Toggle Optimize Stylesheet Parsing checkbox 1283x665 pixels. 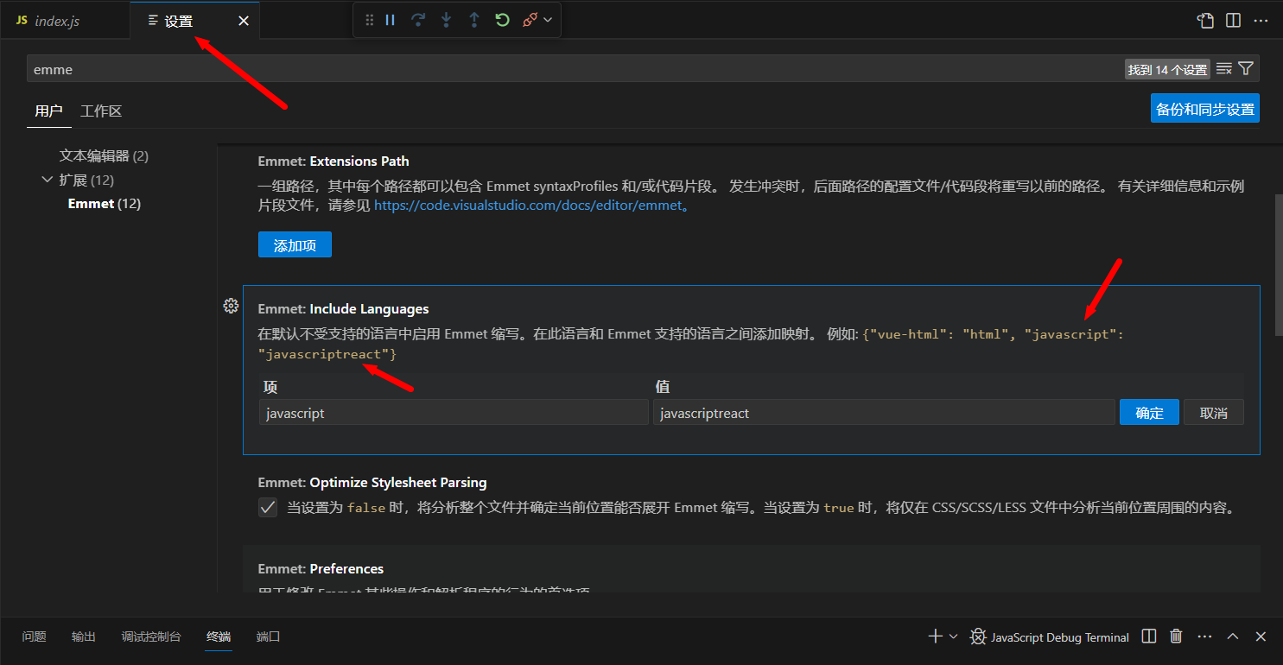pyautogui.click(x=268, y=508)
